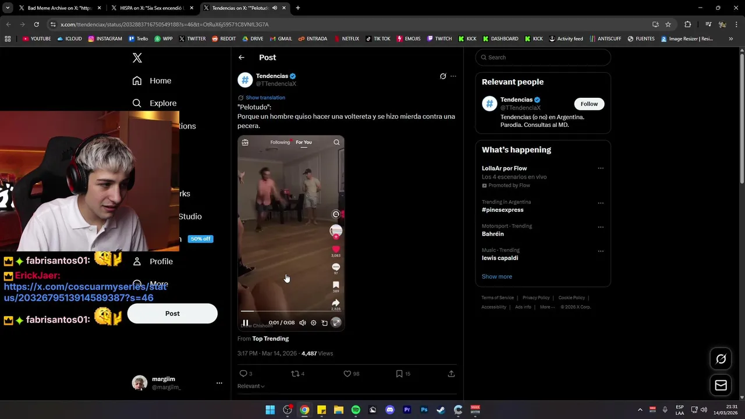Open margiim account switcher menu

tap(219, 383)
